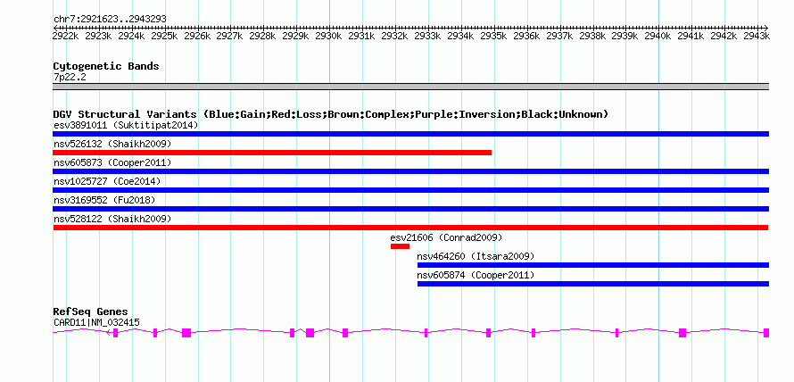This screenshot has height=382, width=794.
Task: Select the blue bar under nsv1025727
Action: pos(410,190)
